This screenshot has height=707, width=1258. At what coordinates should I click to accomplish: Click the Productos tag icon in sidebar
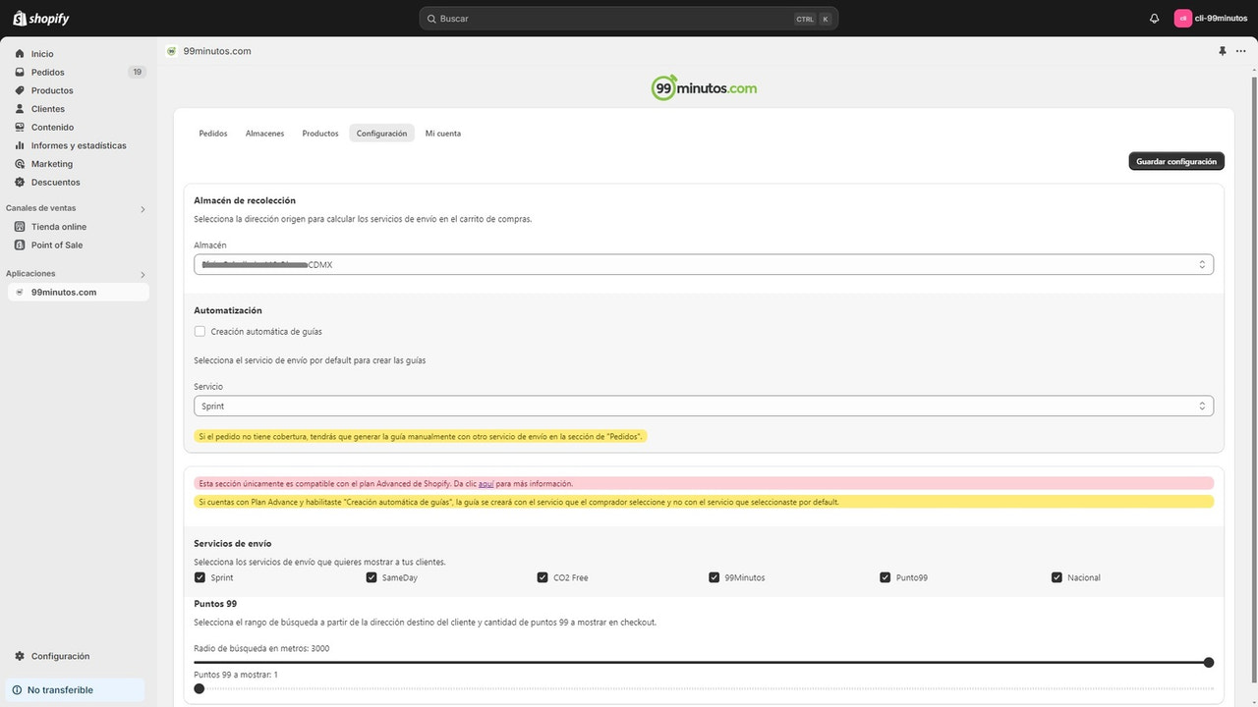(20, 90)
